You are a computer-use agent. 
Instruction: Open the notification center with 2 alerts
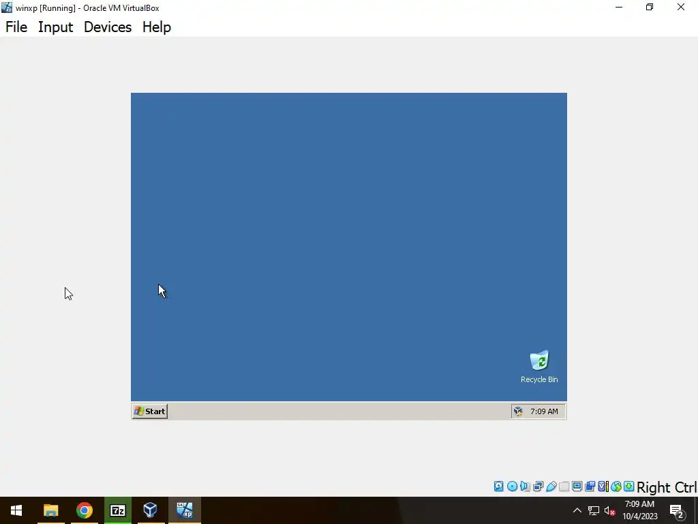pyautogui.click(x=676, y=511)
